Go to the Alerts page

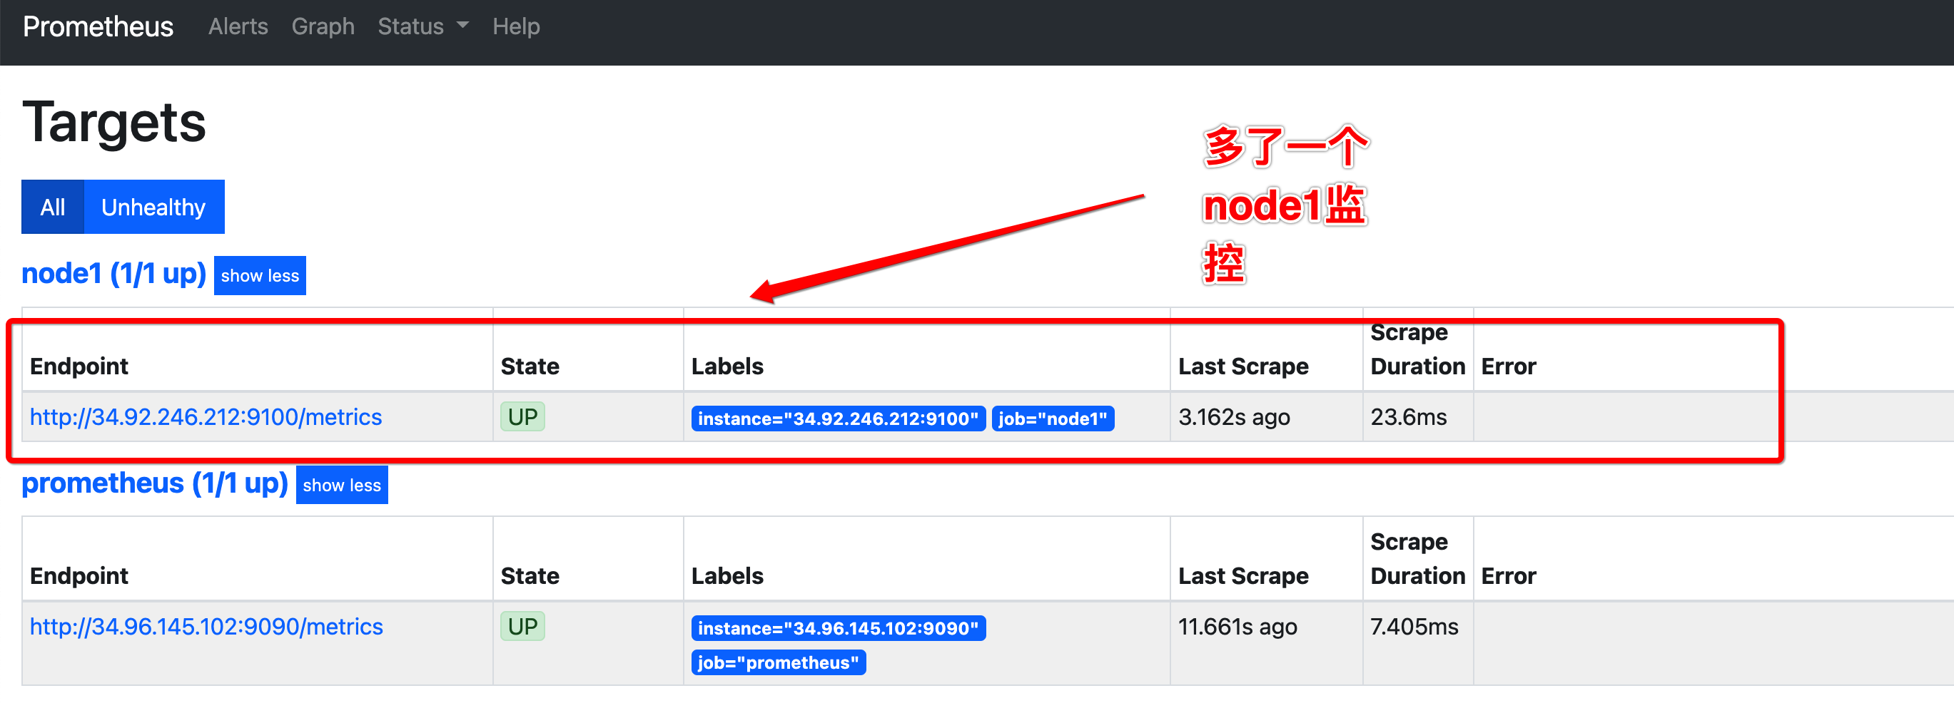point(238,26)
